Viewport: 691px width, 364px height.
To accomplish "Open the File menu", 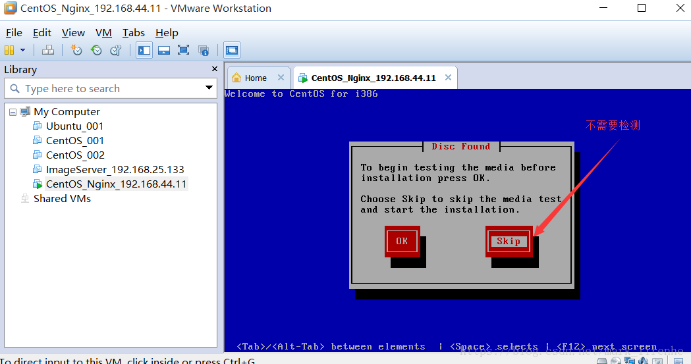I will click(14, 32).
